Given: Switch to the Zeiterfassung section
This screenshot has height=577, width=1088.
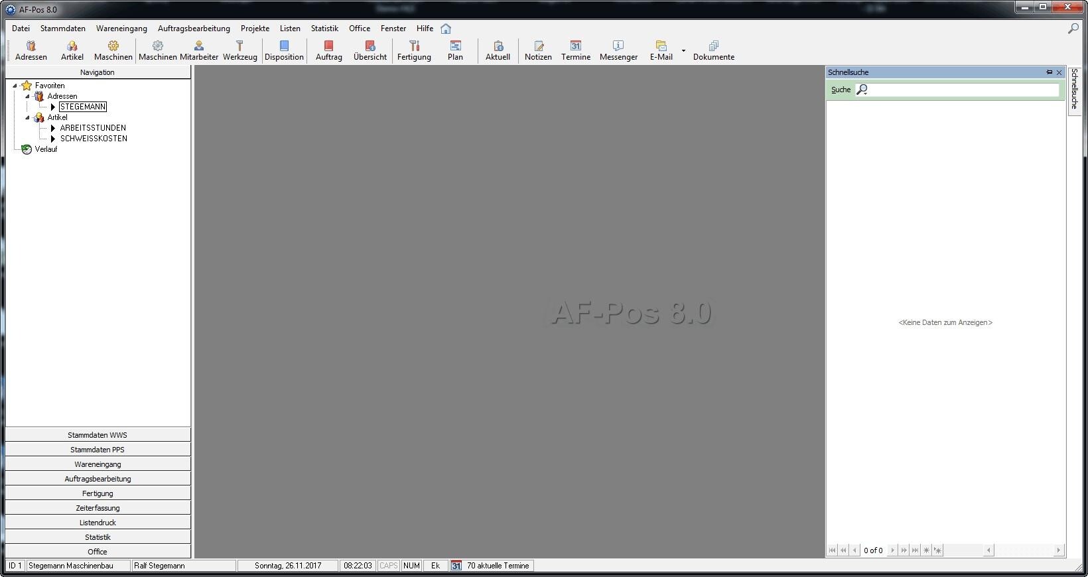Looking at the screenshot, I should [x=98, y=508].
